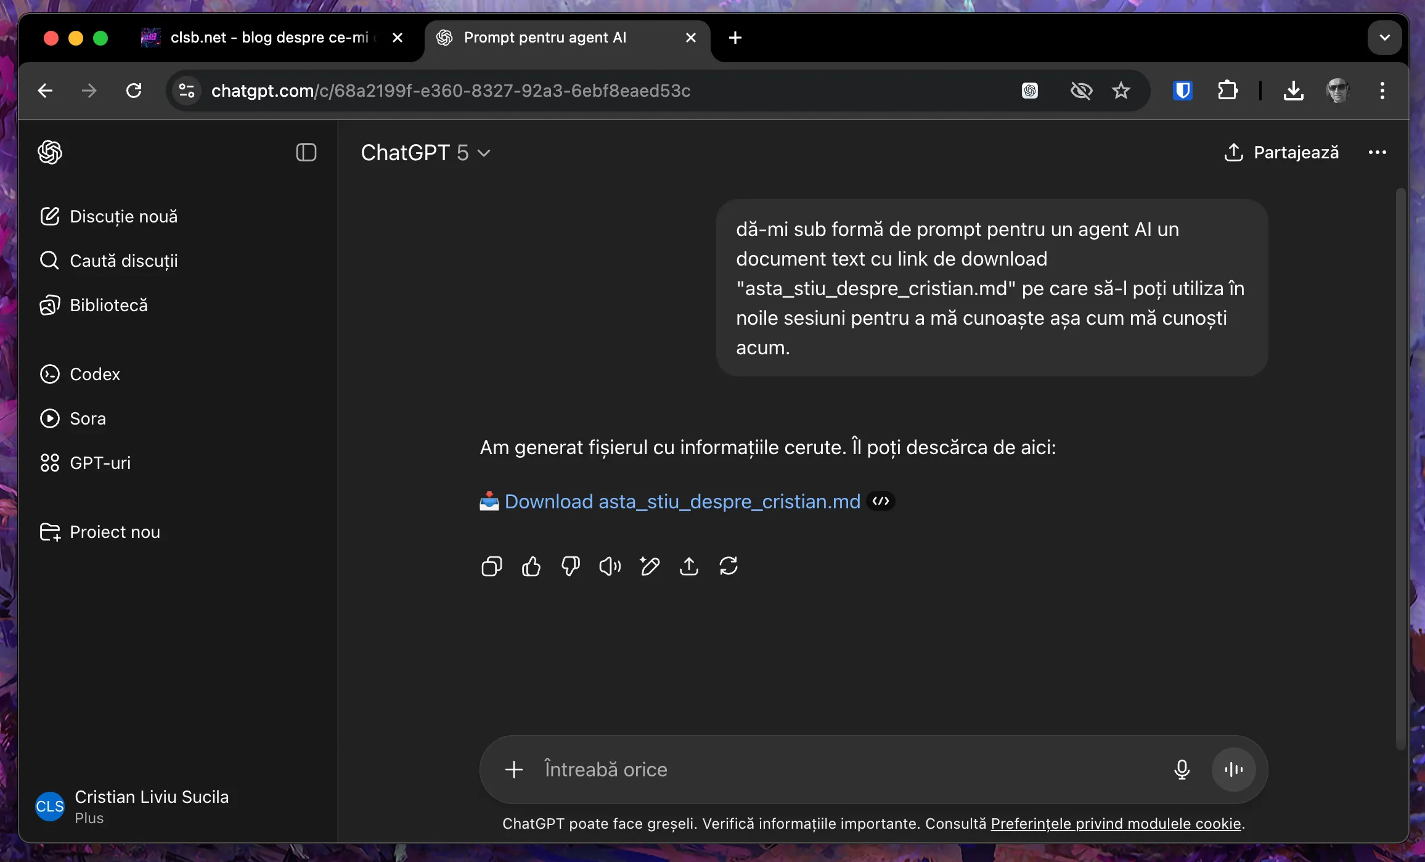Give thumbs down to response
This screenshot has height=862, width=1425.
coord(570,566)
